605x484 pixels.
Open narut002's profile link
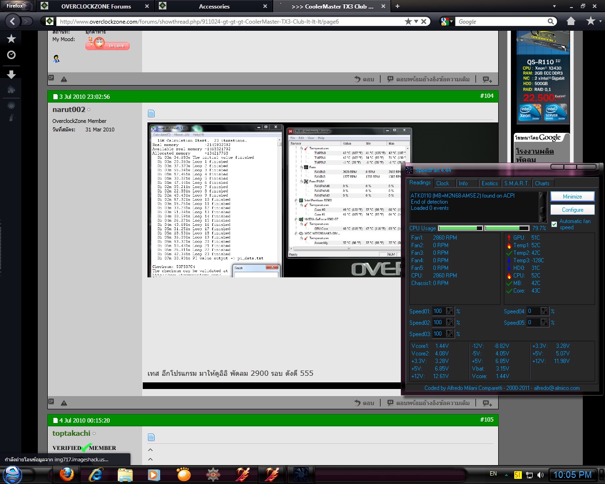(69, 110)
